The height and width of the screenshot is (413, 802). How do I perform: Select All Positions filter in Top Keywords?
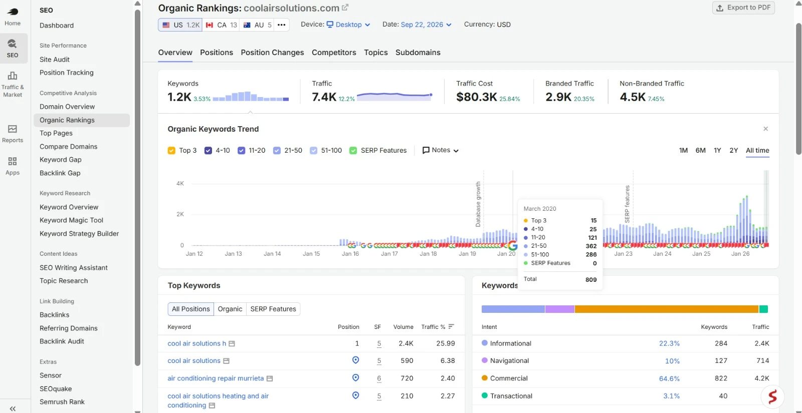[x=190, y=309]
